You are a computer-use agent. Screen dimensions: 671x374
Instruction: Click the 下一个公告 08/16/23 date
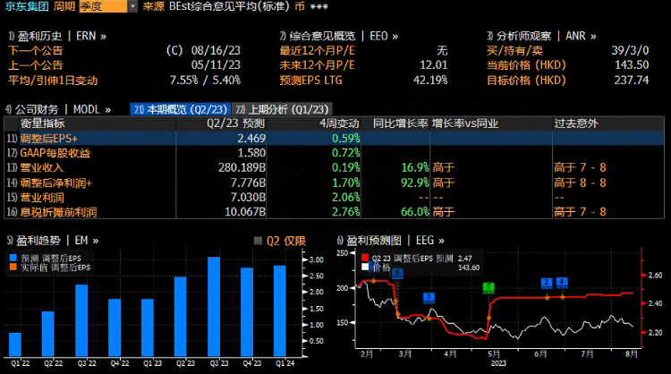216,50
